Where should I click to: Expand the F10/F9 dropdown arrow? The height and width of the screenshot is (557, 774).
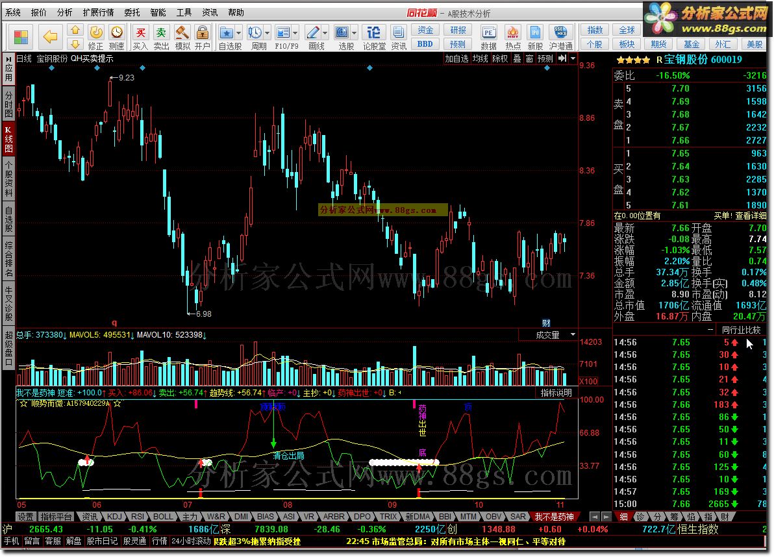[295, 33]
